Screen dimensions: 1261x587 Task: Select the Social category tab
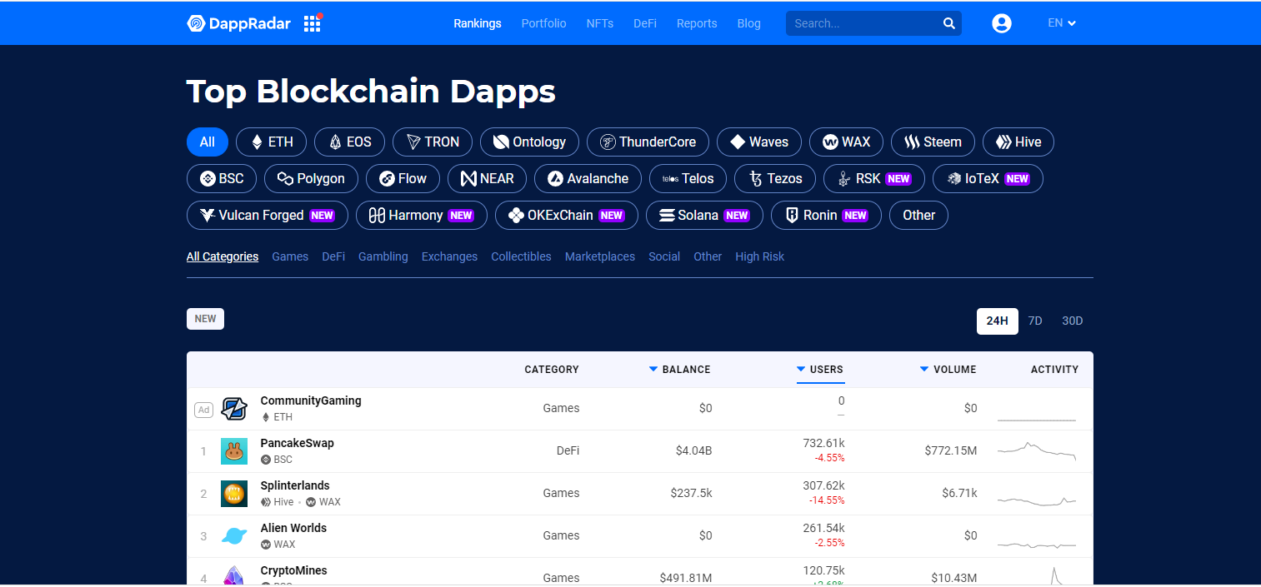point(664,256)
